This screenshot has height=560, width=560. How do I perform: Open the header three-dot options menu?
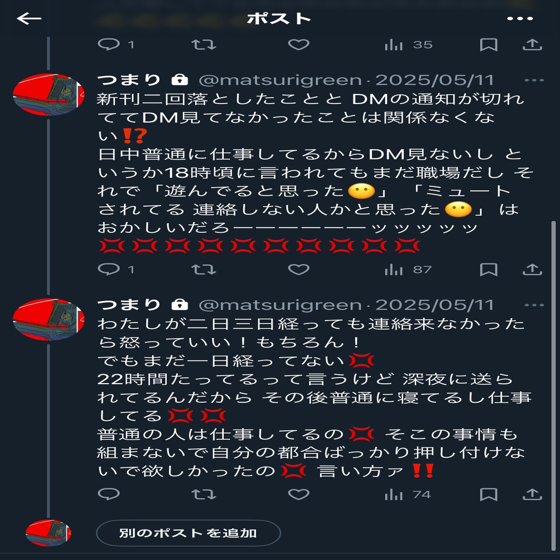520,19
